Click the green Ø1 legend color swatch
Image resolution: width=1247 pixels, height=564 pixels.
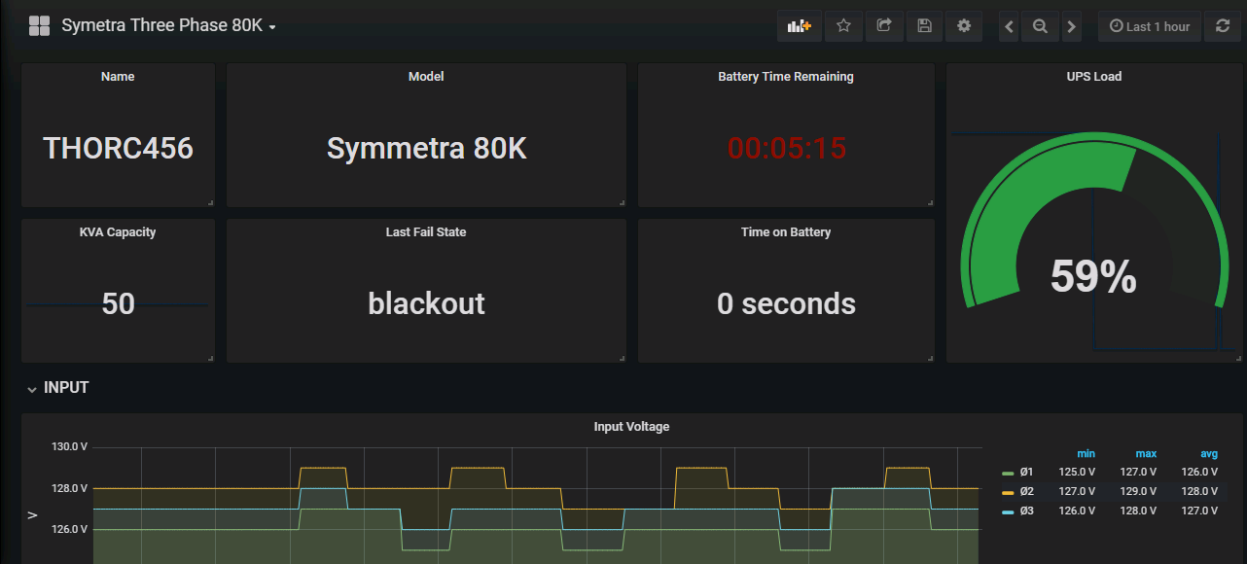coord(1008,473)
